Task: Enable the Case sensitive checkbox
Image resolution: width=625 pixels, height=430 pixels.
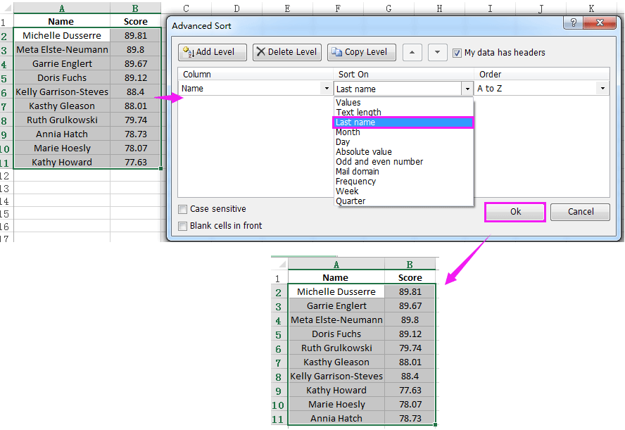Action: click(x=182, y=209)
